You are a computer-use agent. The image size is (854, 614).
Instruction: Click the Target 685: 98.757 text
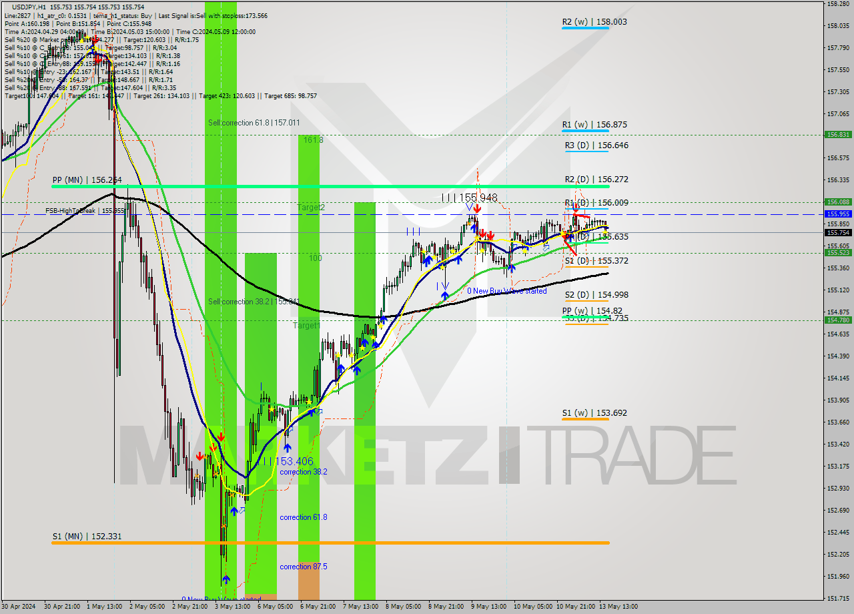pos(291,96)
